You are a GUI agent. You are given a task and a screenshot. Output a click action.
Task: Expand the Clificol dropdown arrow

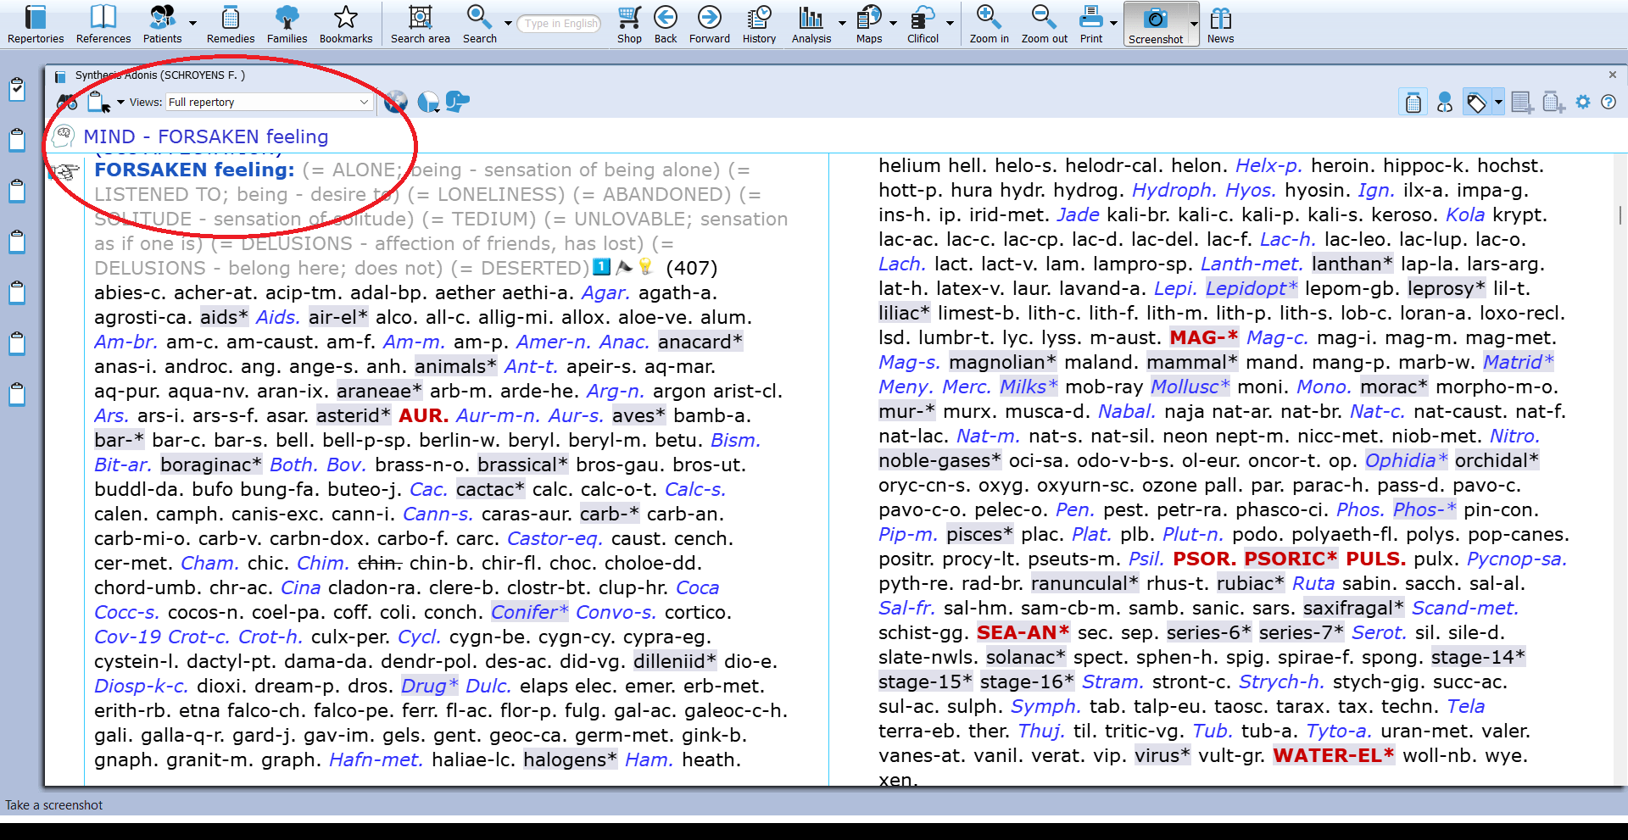click(x=950, y=24)
